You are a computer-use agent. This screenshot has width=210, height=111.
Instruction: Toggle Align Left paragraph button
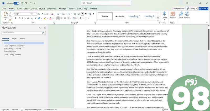click(x=58, y=18)
